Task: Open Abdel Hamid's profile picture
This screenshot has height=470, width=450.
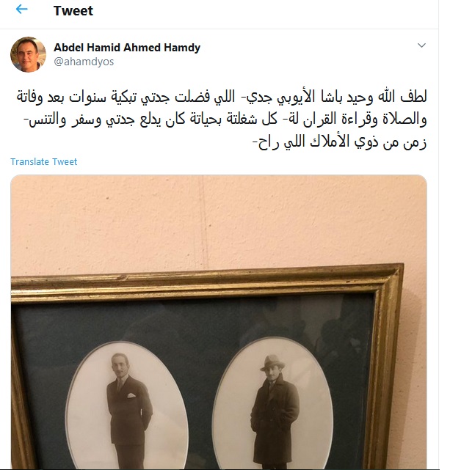Action: (x=28, y=54)
